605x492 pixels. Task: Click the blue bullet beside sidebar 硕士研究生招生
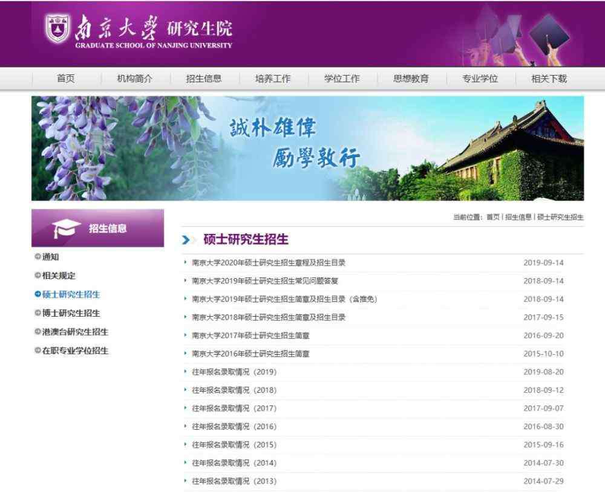tap(38, 294)
